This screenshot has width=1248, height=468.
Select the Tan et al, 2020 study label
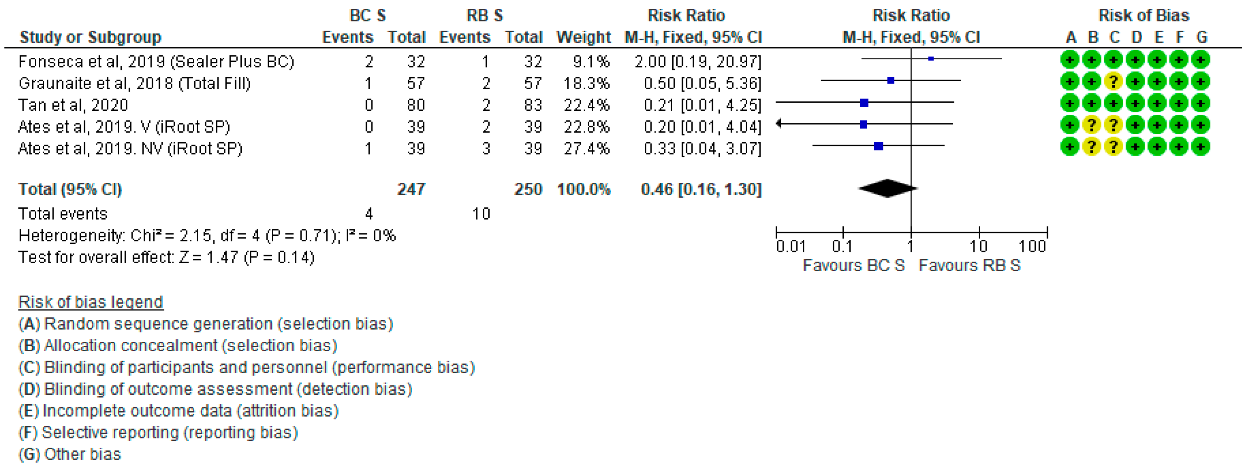point(73,105)
